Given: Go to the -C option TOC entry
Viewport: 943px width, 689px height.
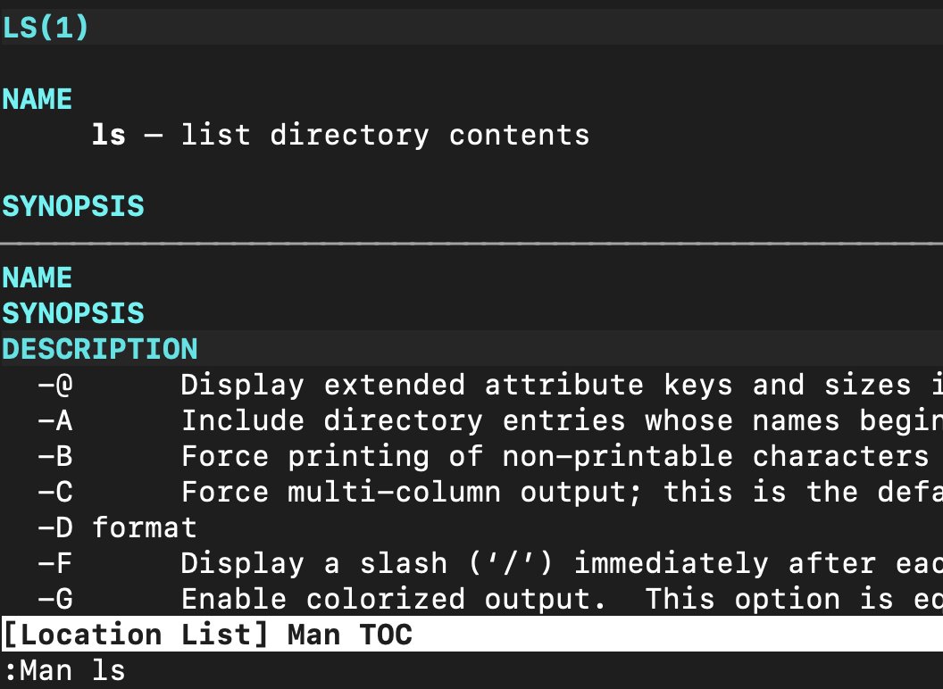Looking at the screenshot, I should tap(54, 492).
